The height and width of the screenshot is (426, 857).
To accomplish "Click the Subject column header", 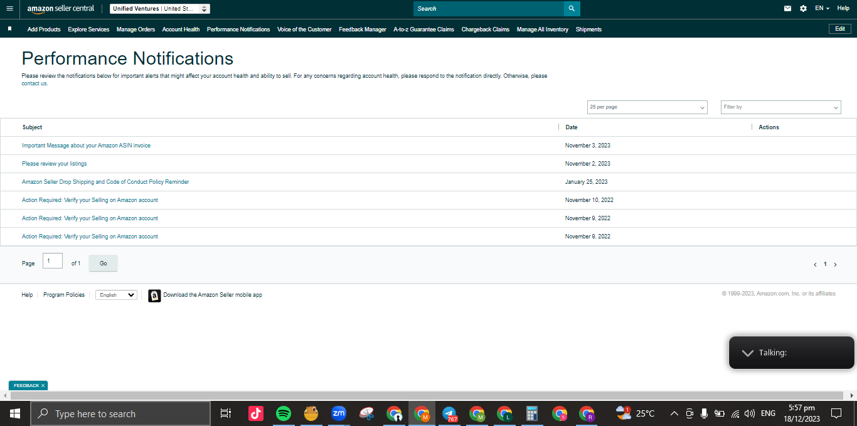I will tap(32, 127).
